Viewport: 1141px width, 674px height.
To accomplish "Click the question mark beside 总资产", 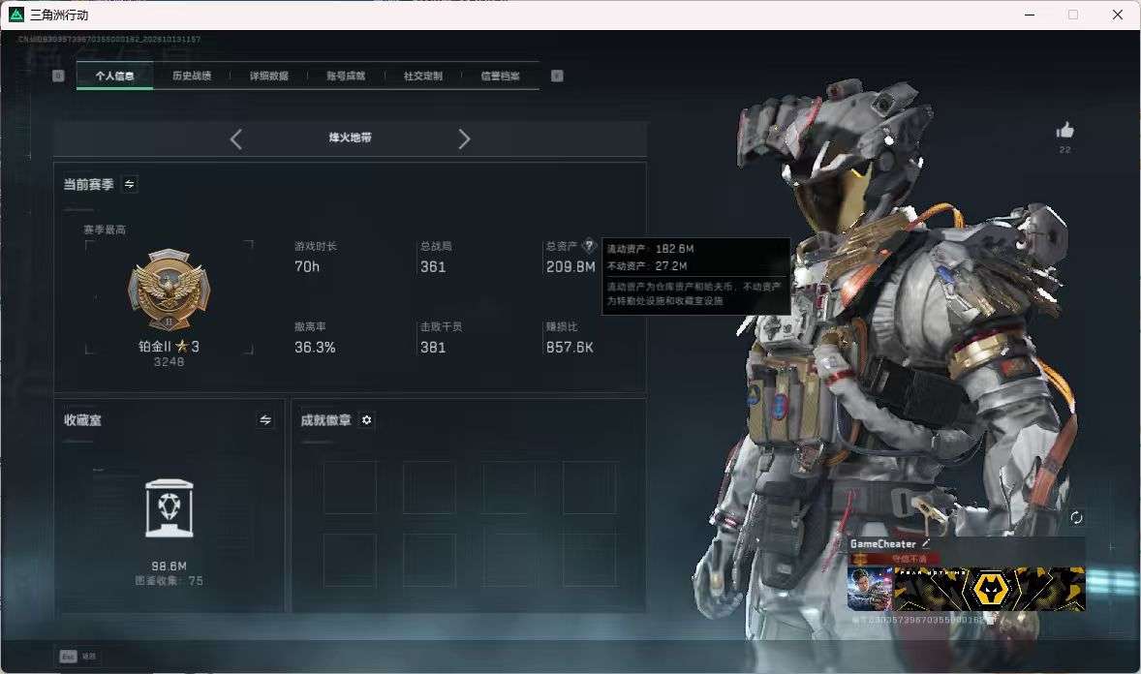I will (x=590, y=246).
